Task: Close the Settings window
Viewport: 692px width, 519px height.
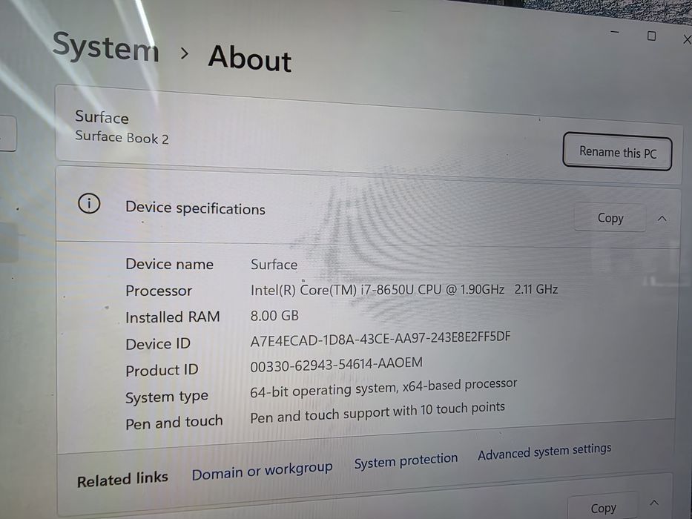Action: coord(686,40)
